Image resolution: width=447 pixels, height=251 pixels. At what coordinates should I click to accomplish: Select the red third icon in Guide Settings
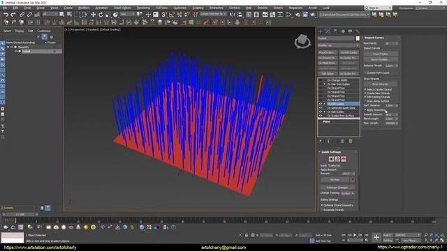point(344,159)
